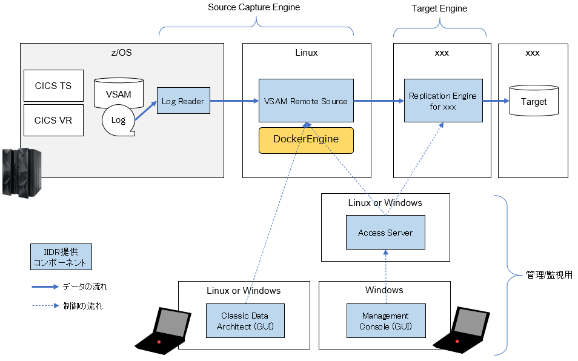Click the VSAM Remote Source button
578x361 pixels.
click(306, 101)
